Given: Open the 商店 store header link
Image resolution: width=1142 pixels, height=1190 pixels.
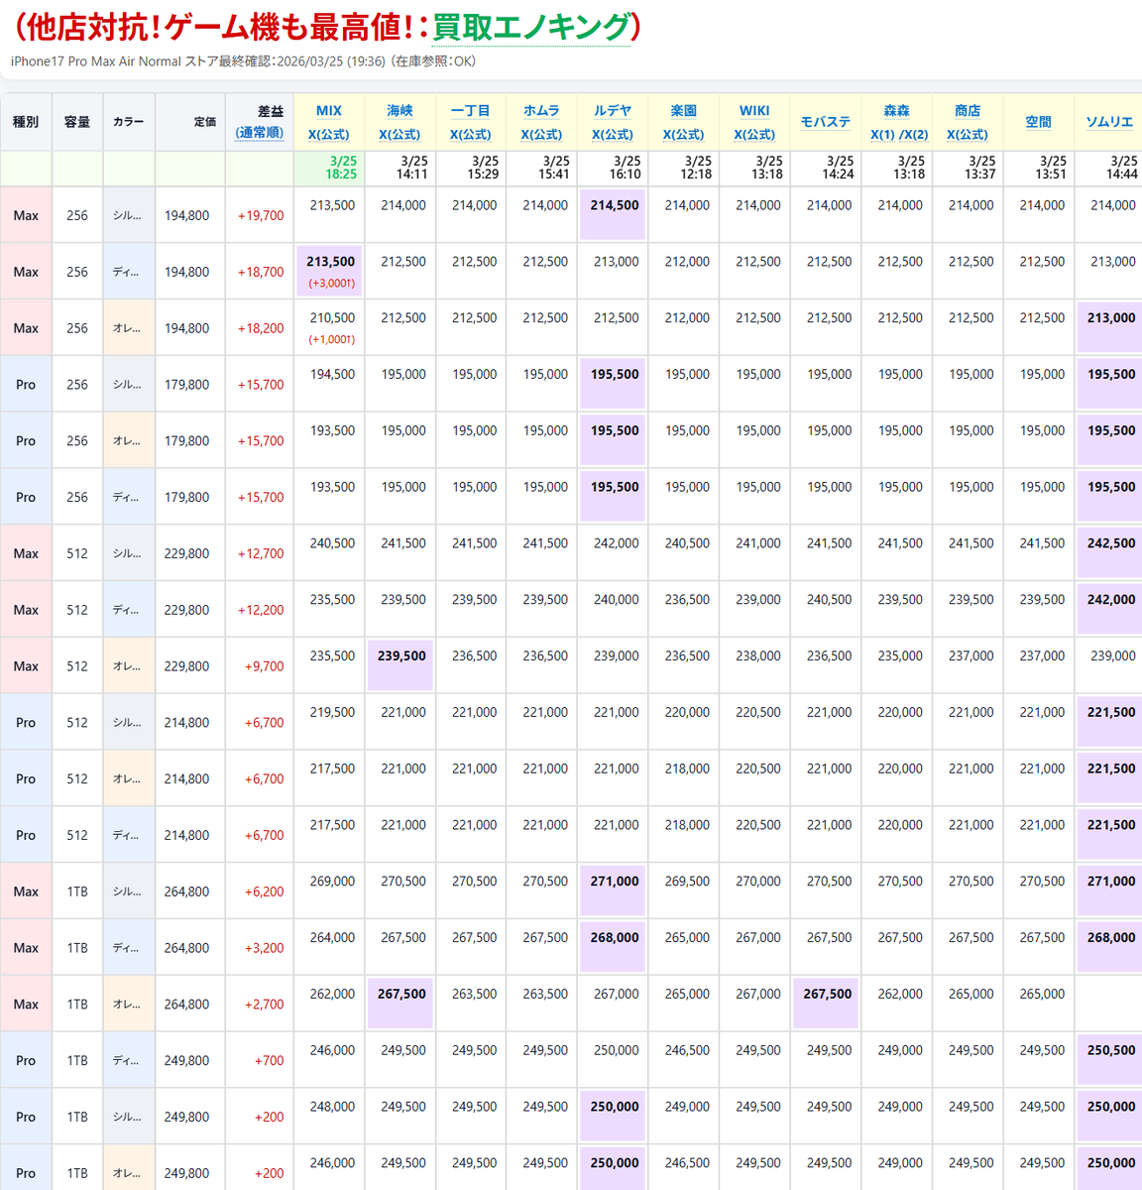Looking at the screenshot, I should click(x=968, y=111).
